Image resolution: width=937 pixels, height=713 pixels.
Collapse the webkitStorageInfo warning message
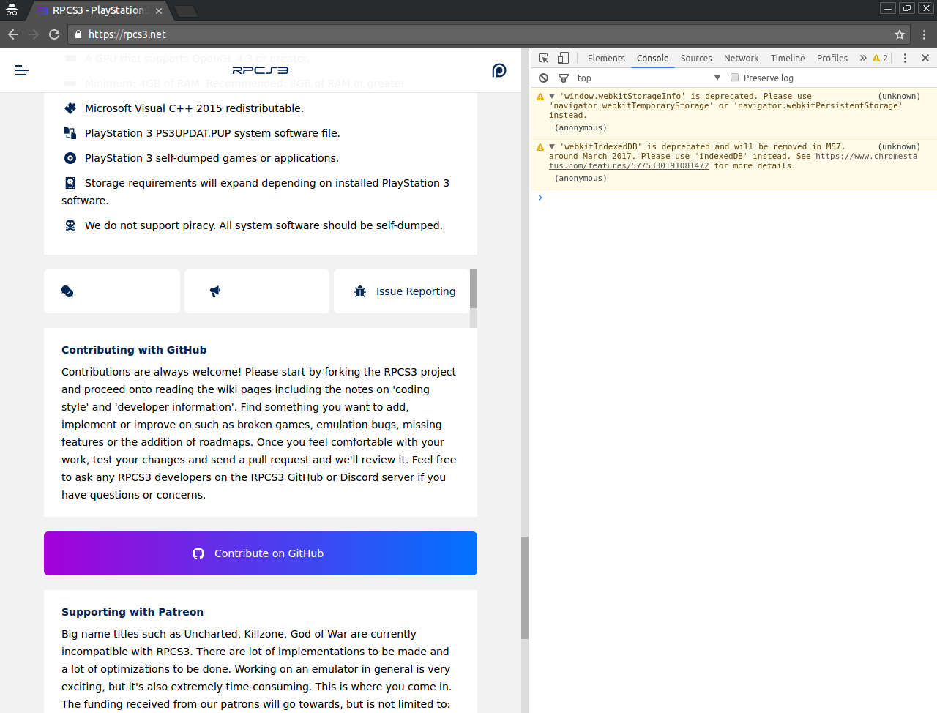click(552, 96)
